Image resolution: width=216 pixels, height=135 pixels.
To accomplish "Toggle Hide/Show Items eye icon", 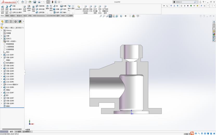I will tap(125, 16).
